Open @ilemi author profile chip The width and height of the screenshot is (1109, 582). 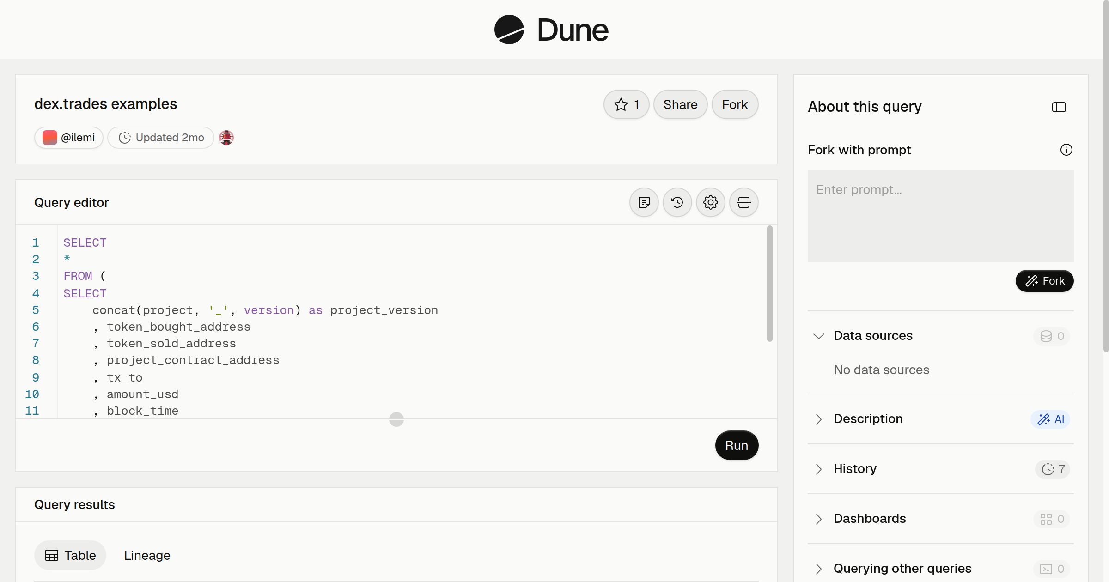[x=69, y=138]
